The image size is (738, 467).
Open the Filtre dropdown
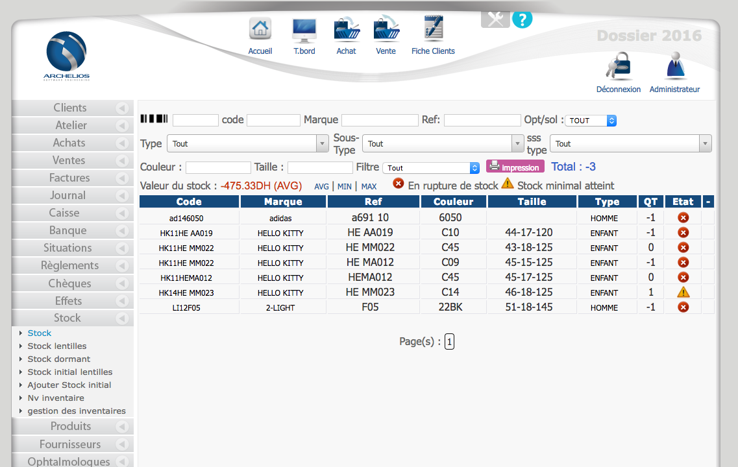click(431, 167)
